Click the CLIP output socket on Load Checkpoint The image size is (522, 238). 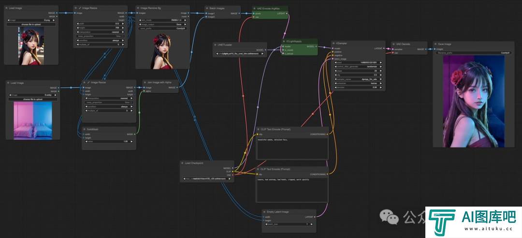tap(232, 171)
